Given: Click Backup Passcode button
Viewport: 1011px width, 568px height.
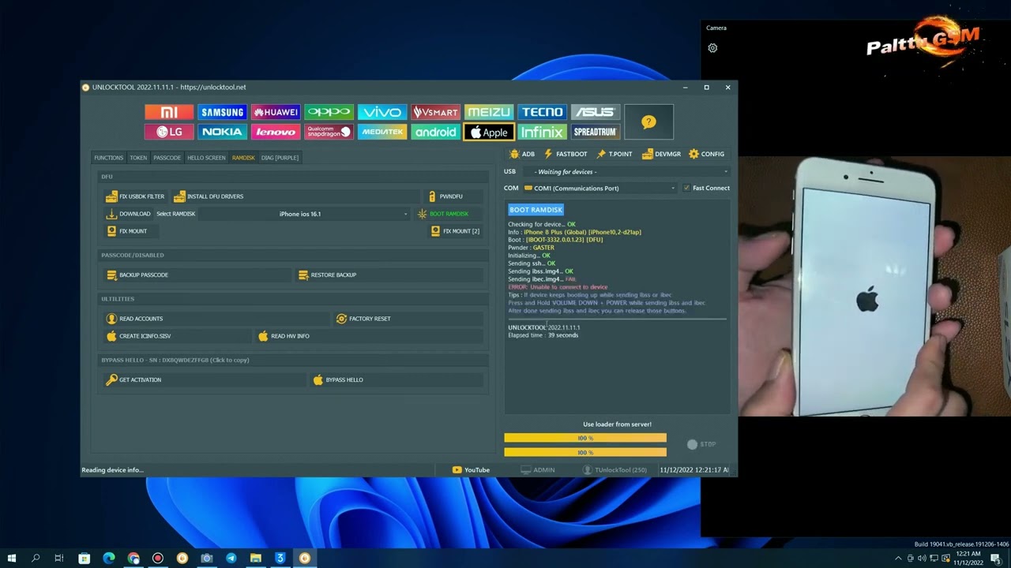Looking at the screenshot, I should click(197, 275).
